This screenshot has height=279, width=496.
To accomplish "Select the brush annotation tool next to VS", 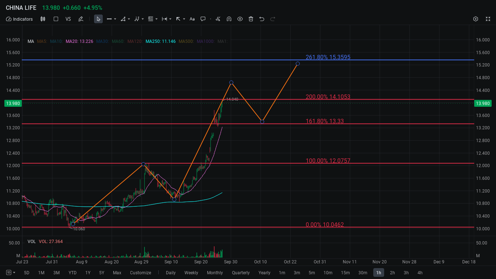I will click(x=81, y=19).
